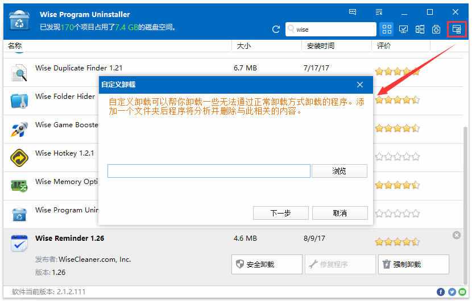Click the folder path input field in dialog

pyautogui.click(x=209, y=171)
